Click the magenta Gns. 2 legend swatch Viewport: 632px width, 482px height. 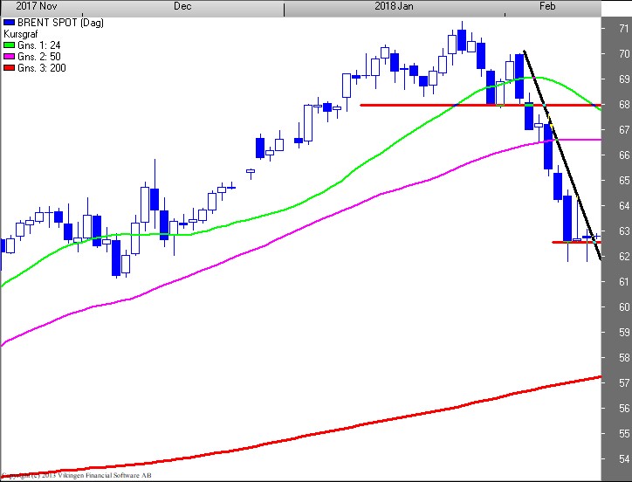(10, 56)
